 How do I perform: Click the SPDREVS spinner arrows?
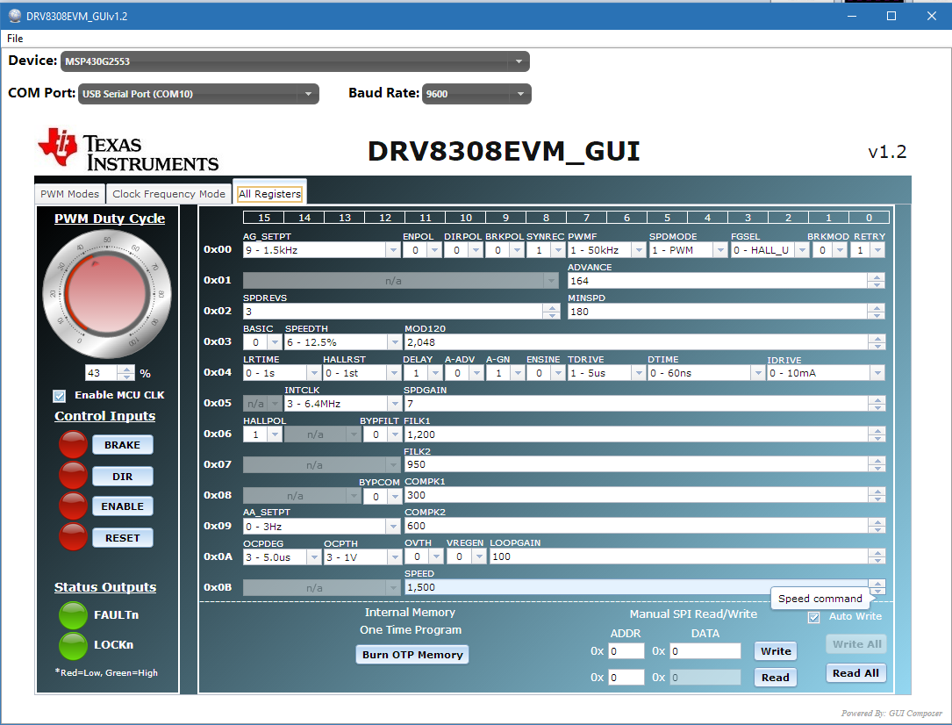(x=551, y=312)
